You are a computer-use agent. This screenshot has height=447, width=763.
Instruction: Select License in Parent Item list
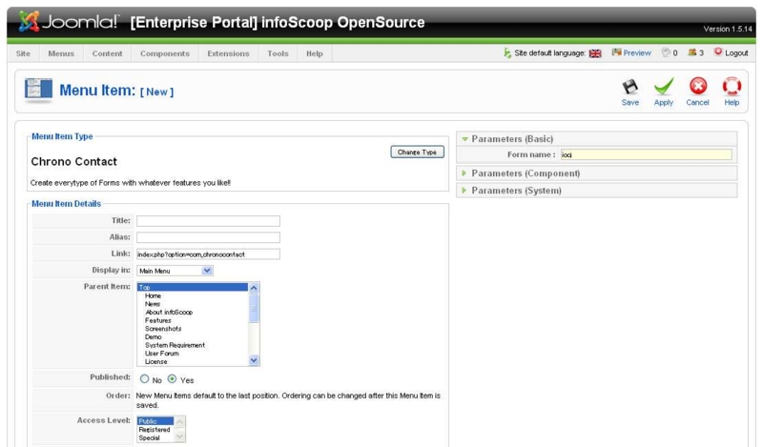click(x=193, y=362)
